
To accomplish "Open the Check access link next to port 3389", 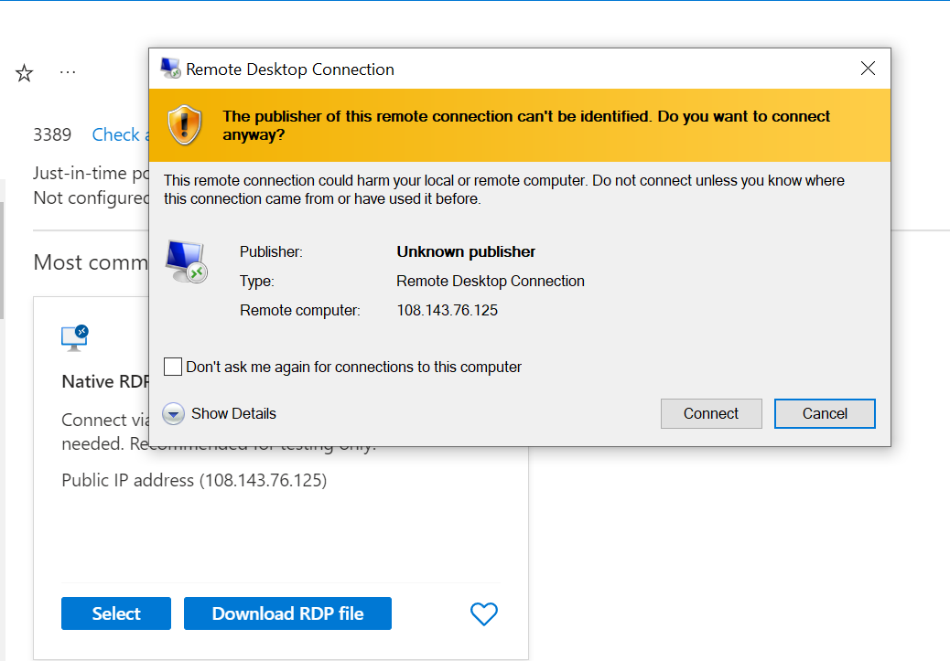I will click(116, 134).
